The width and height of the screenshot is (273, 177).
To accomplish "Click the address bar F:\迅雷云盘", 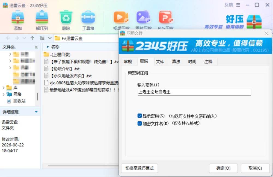I will 86,38.
